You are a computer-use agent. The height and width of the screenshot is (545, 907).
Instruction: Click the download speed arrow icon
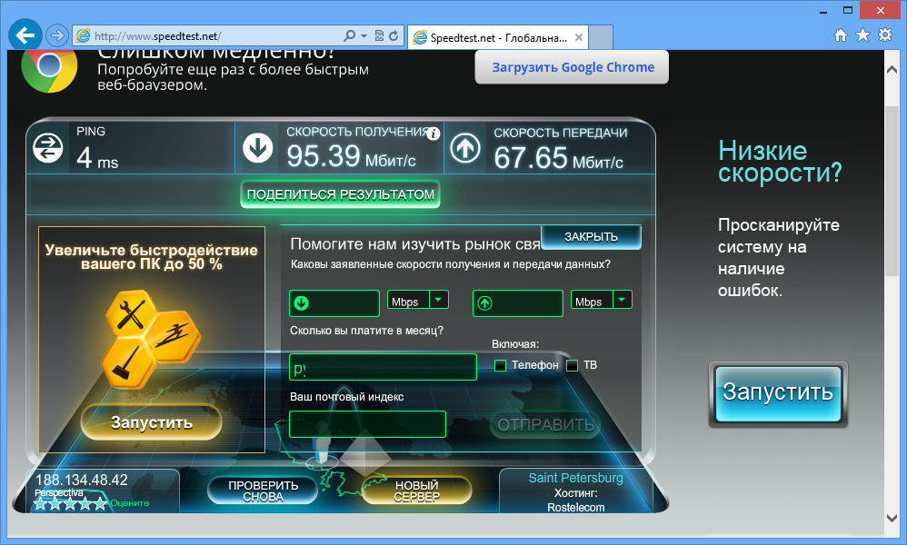pos(258,148)
